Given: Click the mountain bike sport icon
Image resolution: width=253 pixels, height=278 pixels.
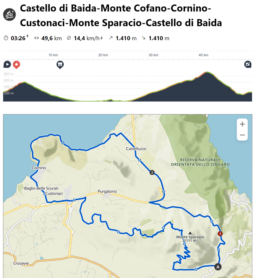Looking at the screenshot, I should click(9, 14).
